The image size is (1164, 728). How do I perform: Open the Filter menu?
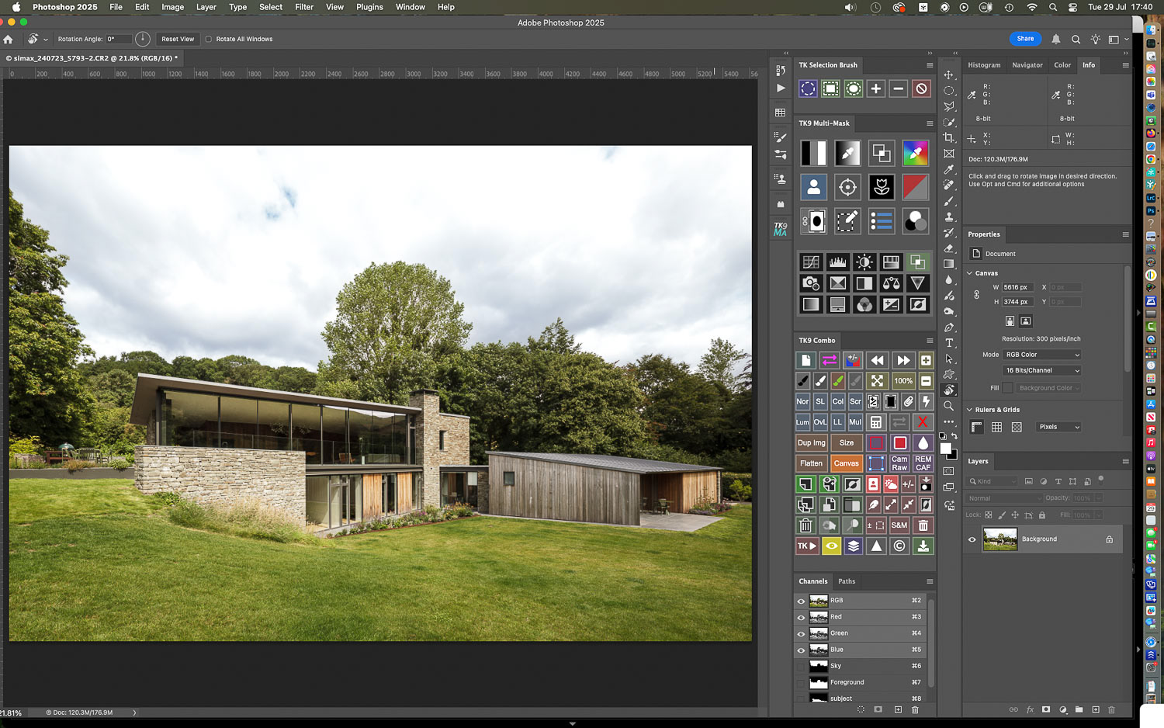(x=304, y=7)
